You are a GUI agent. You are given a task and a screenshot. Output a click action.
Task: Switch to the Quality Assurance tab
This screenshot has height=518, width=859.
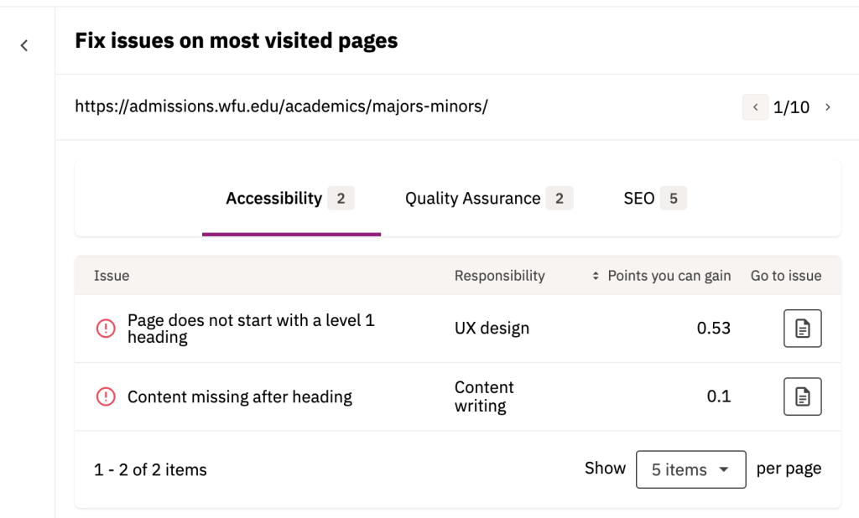point(472,199)
